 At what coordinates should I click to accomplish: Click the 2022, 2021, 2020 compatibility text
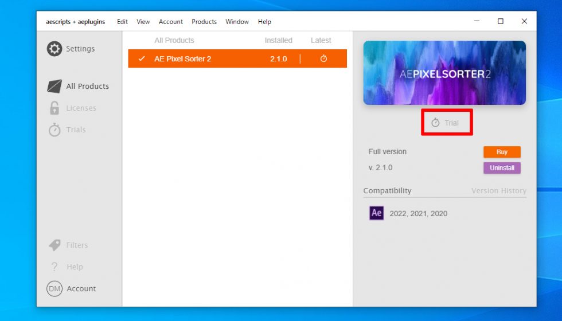[x=418, y=213]
